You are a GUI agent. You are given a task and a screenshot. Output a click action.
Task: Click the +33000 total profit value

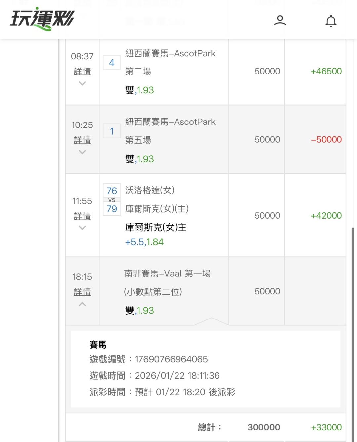[x=326, y=427]
